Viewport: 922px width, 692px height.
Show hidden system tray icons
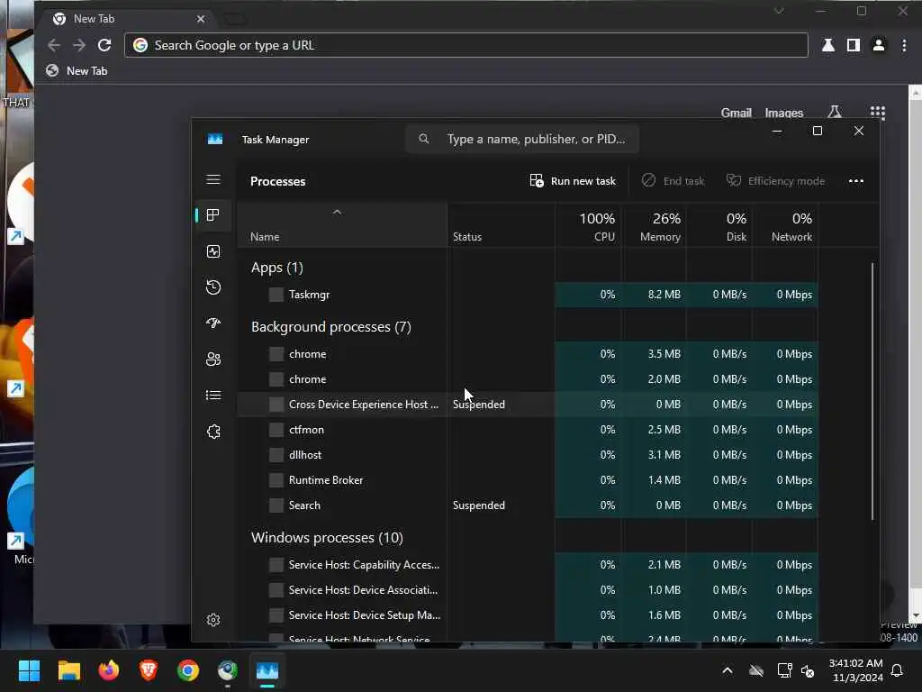(x=728, y=670)
